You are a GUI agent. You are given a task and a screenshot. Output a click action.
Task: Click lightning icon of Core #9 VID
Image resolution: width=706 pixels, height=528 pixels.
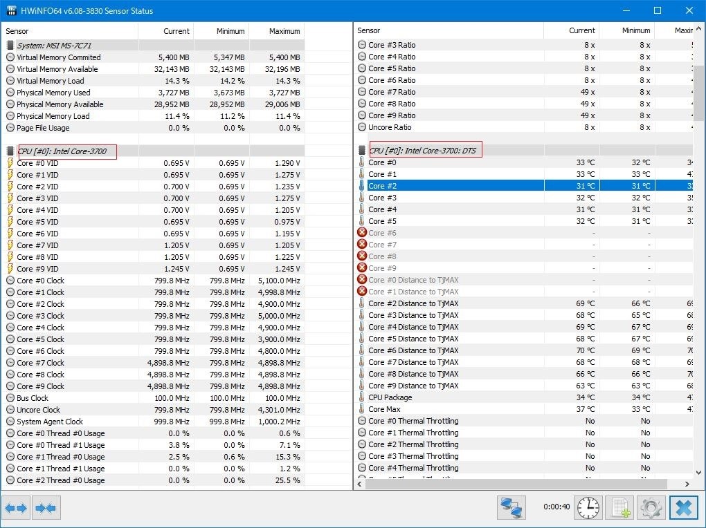coord(10,269)
